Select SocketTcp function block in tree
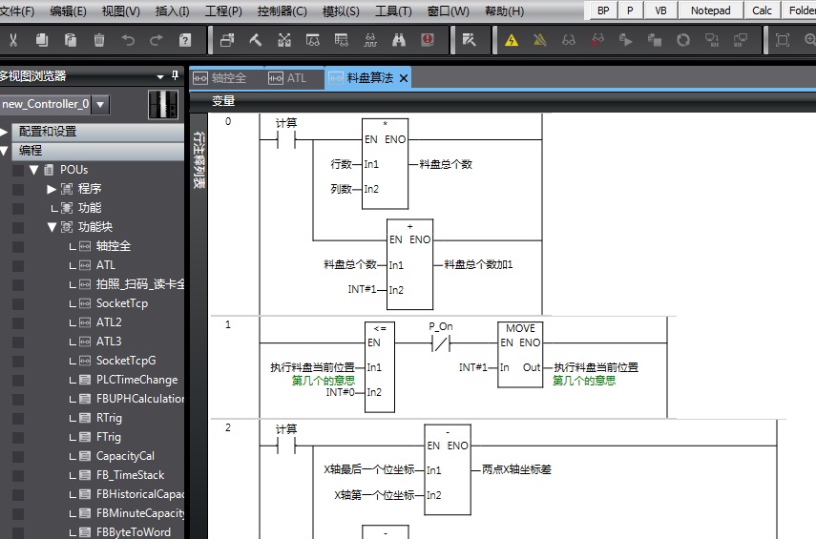 coord(121,303)
